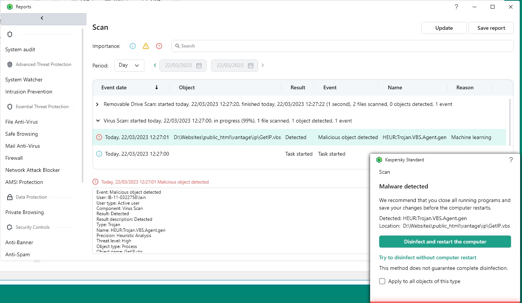Open Anti-Spam report
Viewport: 522px width, 303px height.
coord(17,254)
